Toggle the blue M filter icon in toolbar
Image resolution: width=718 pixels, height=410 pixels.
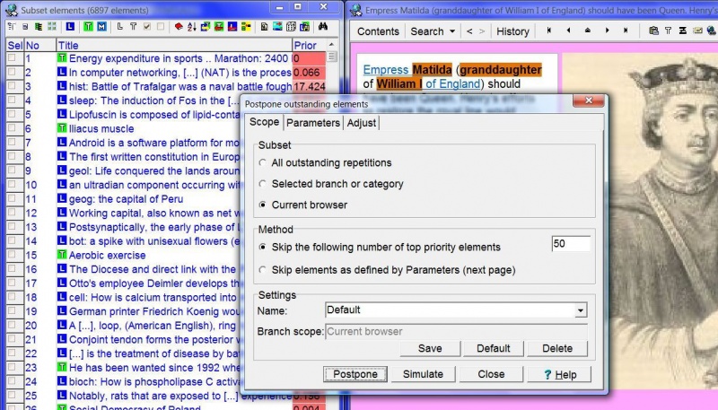[101, 27]
